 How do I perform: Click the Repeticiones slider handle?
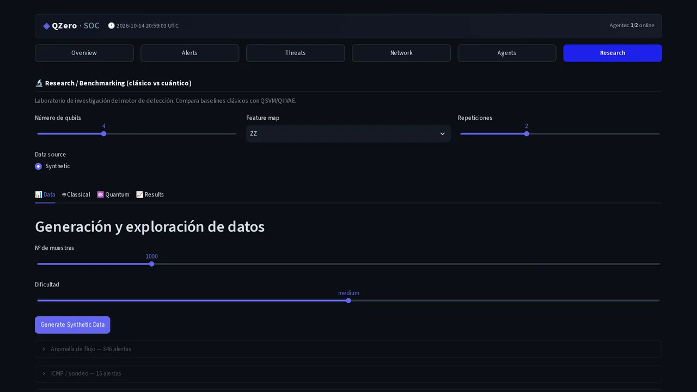pyautogui.click(x=527, y=134)
